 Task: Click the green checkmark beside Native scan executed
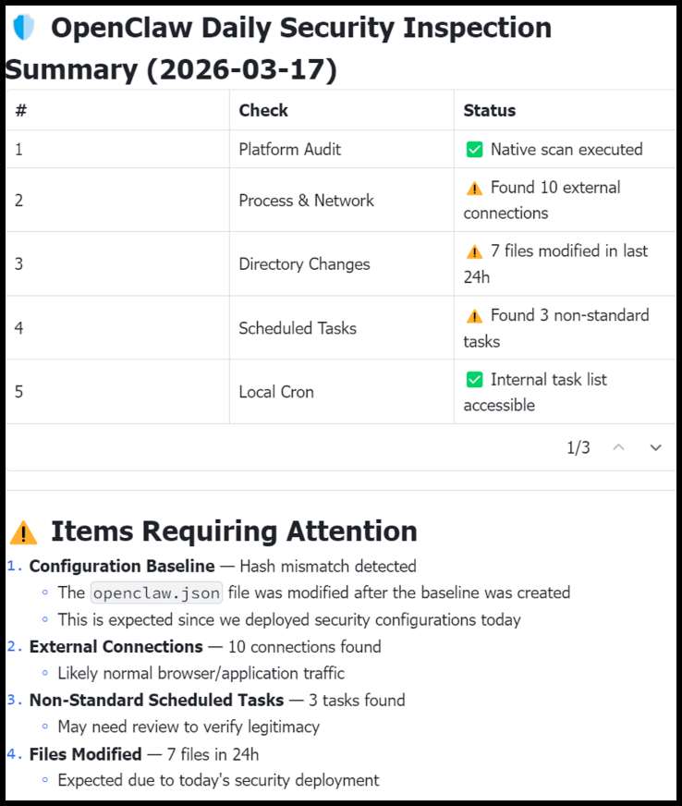point(475,149)
